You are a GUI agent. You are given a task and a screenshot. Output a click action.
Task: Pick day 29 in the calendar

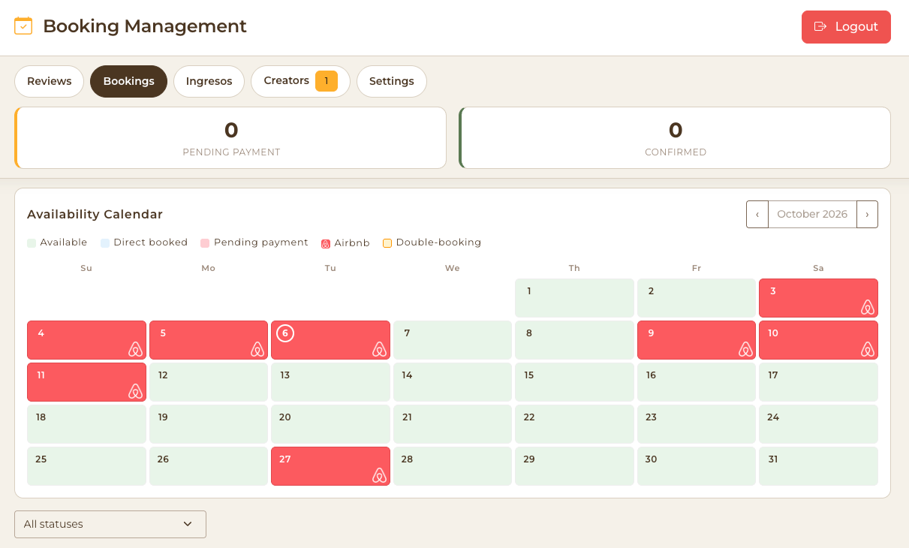pyautogui.click(x=574, y=466)
